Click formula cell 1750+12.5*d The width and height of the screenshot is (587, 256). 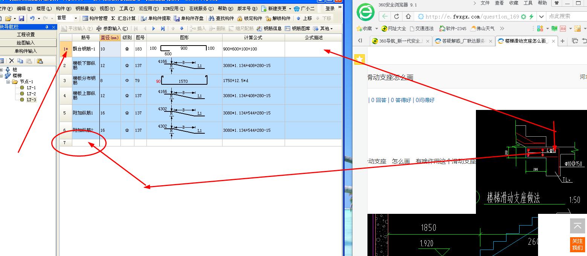tap(253, 81)
